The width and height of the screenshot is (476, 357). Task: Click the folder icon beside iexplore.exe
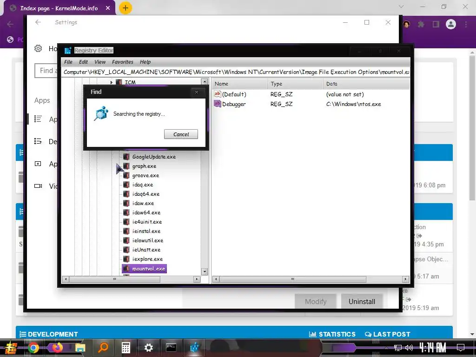tap(126, 259)
